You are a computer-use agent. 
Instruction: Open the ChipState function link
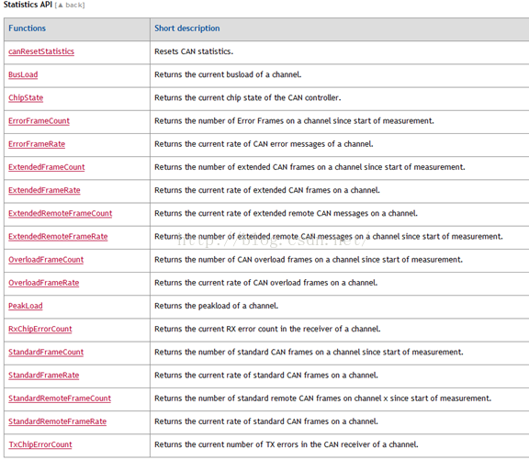(26, 98)
